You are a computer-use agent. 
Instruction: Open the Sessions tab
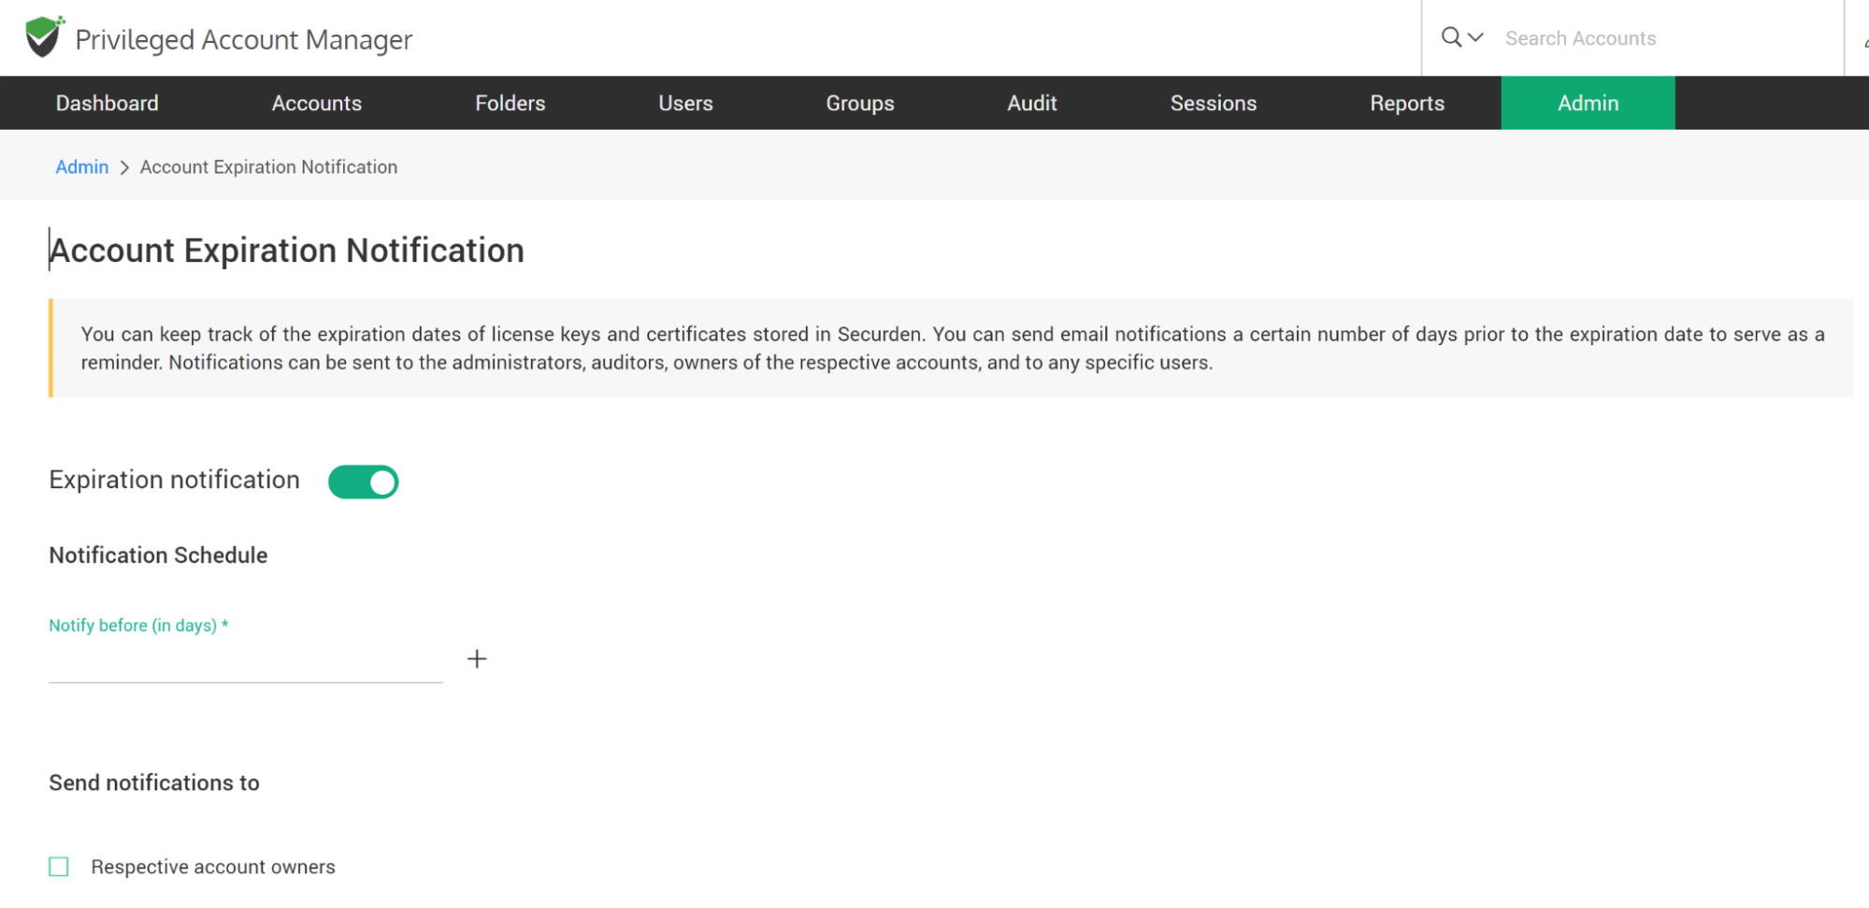tap(1213, 103)
